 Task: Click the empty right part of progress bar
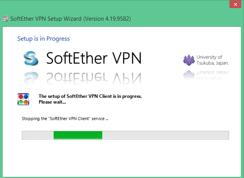click(165, 135)
